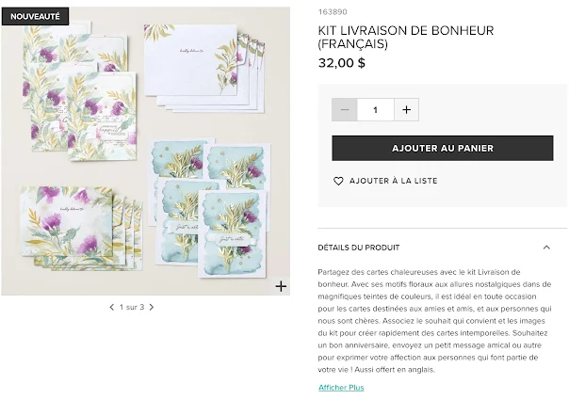This screenshot has width=569, height=400.
Task: Click the Ajouter au panier button
Action: 443,148
